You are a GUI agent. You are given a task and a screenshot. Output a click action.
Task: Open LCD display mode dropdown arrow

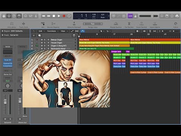pos(109,16)
